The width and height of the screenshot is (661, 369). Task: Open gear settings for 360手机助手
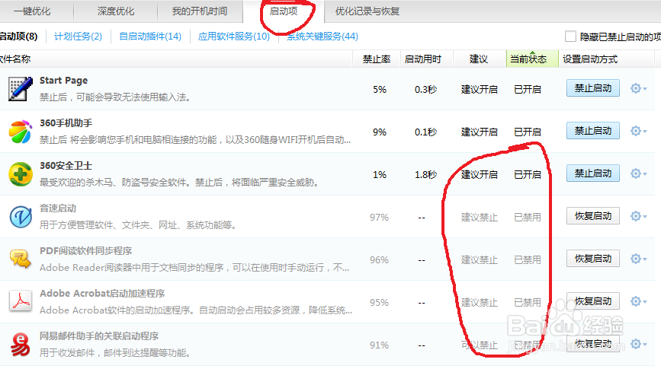tap(638, 131)
